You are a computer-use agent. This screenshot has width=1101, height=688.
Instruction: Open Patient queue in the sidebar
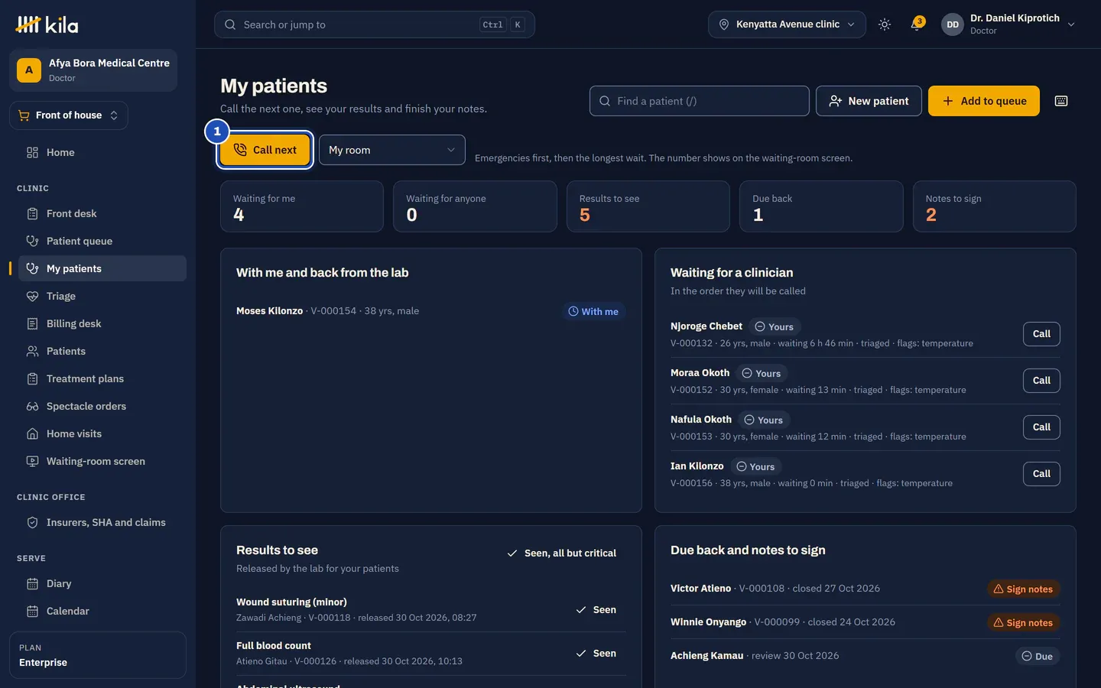(102, 241)
